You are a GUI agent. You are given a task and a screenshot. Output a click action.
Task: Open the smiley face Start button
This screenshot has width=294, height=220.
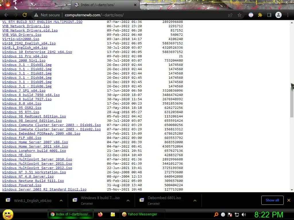click(x=8, y=214)
